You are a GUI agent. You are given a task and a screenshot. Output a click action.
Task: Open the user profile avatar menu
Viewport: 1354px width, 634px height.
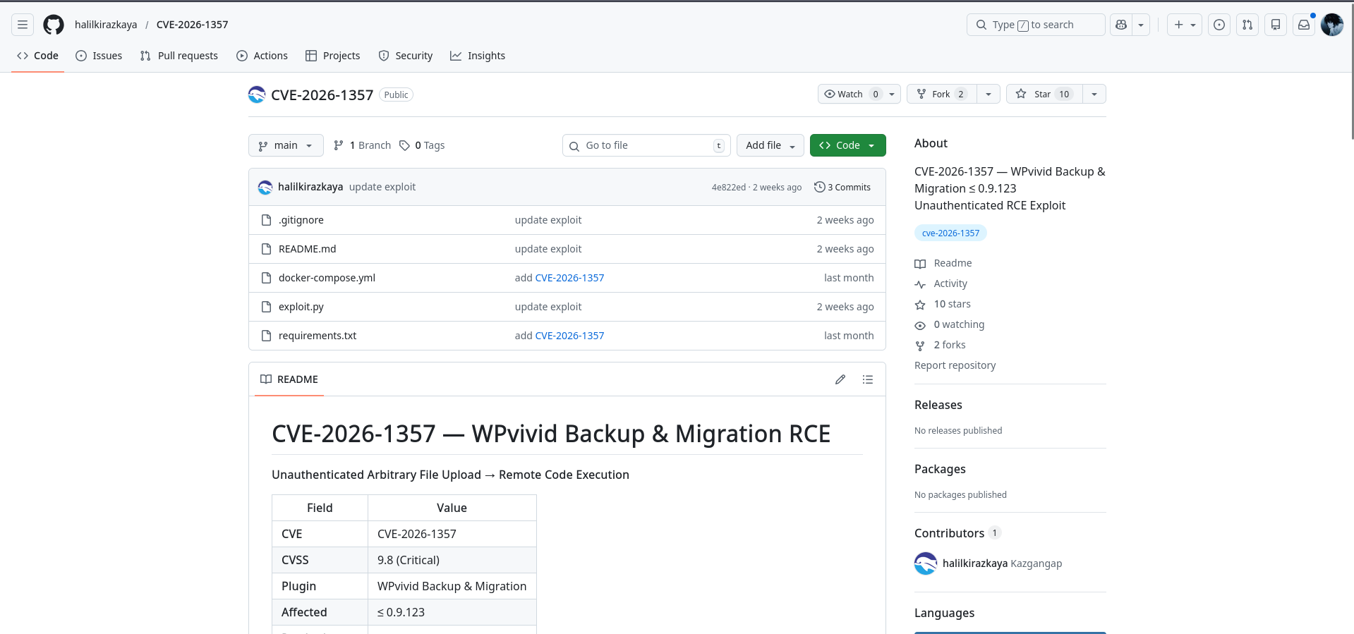1332,25
